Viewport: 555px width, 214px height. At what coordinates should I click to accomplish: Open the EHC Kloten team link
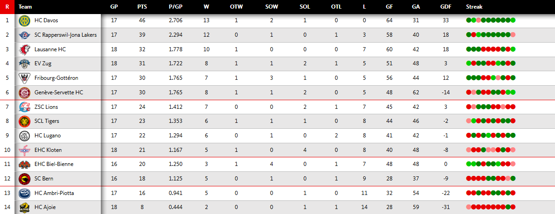click(48, 150)
